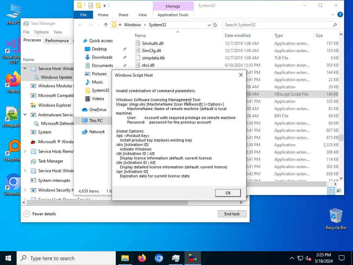Image resolution: width=353 pixels, height=265 pixels.
Task: Click Task Manager horizontal scrollbar
Action: click(107, 202)
